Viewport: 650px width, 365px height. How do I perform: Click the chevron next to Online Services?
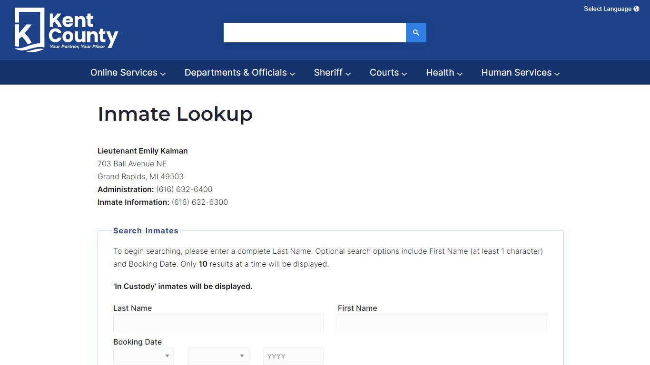[163, 74]
